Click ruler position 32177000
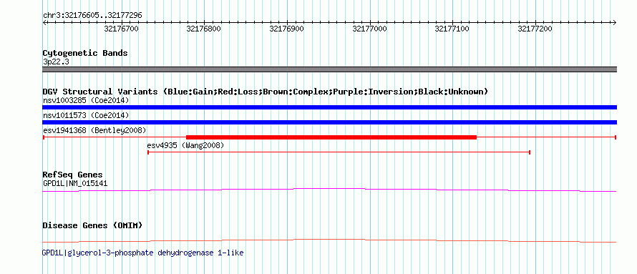 (370, 29)
